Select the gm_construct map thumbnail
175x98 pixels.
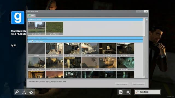(37, 28)
